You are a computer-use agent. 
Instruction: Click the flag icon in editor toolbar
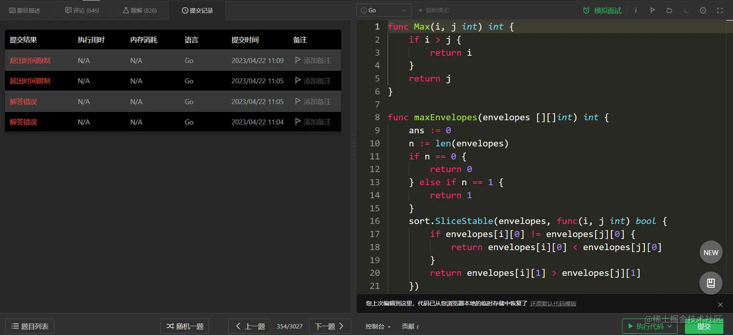[653, 10]
